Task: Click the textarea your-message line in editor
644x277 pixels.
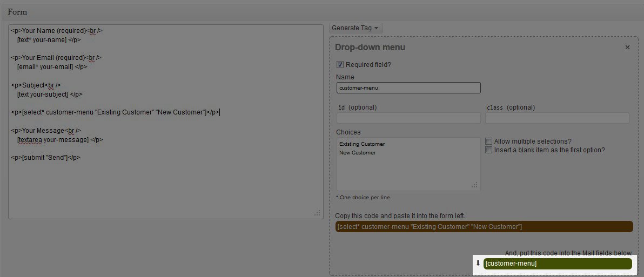Action: coord(59,139)
